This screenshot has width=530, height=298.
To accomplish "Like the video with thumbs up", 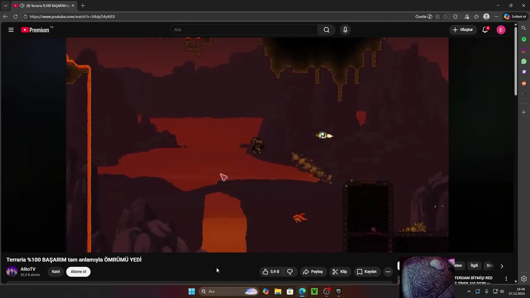I will [x=271, y=272].
